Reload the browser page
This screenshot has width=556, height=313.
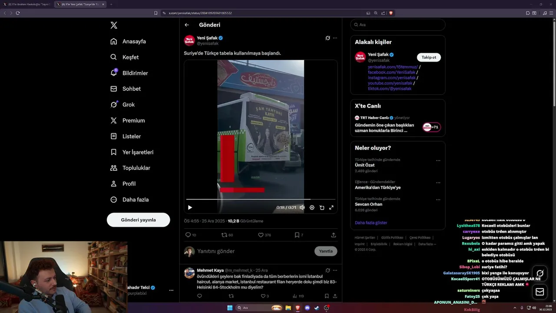click(18, 13)
